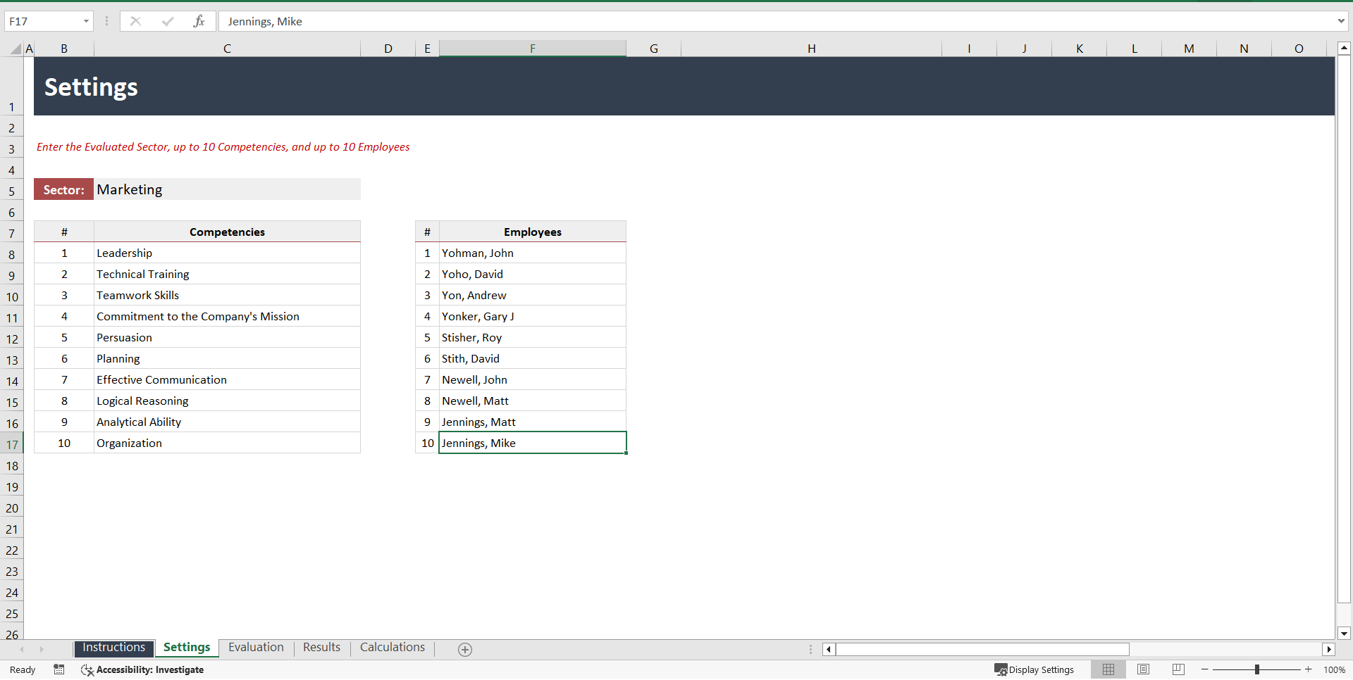The width and height of the screenshot is (1353, 680).
Task: Switch to Page Layout view
Action: point(1143,669)
